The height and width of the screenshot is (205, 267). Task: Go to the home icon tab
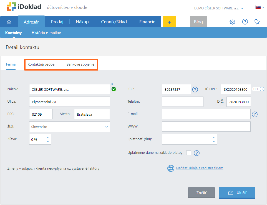tap(9, 22)
